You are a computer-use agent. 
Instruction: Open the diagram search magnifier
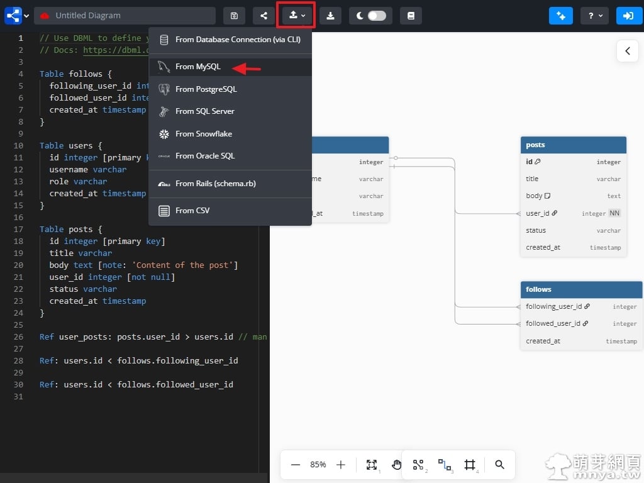click(x=499, y=465)
